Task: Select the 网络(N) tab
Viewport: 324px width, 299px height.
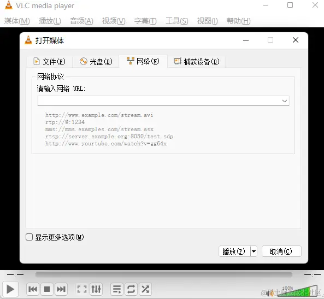Action: (143, 61)
